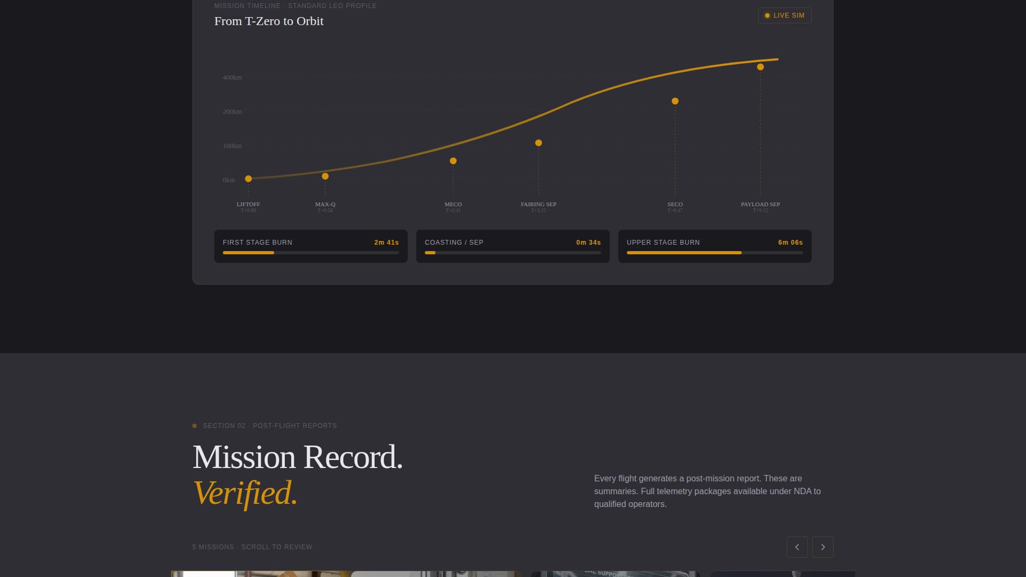Select the MECO marker dot

click(x=453, y=161)
